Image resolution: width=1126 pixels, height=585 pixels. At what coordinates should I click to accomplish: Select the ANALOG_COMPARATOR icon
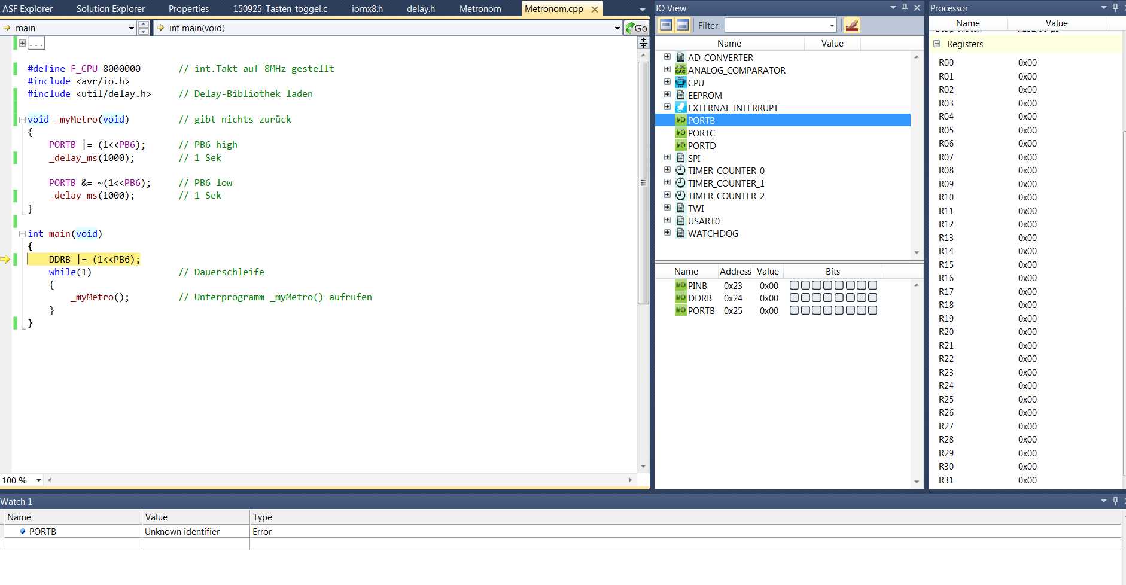[x=680, y=69]
